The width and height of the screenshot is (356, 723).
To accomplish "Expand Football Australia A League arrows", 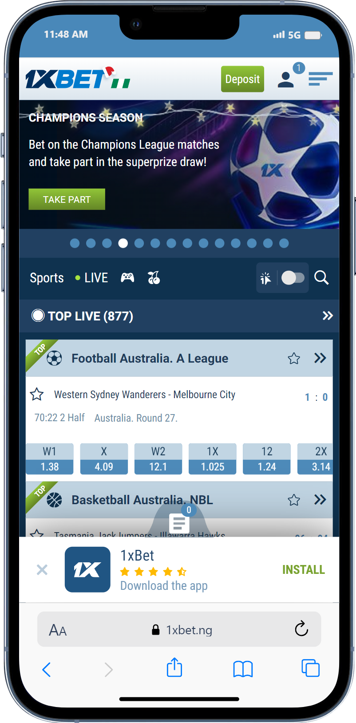I will pos(320,358).
